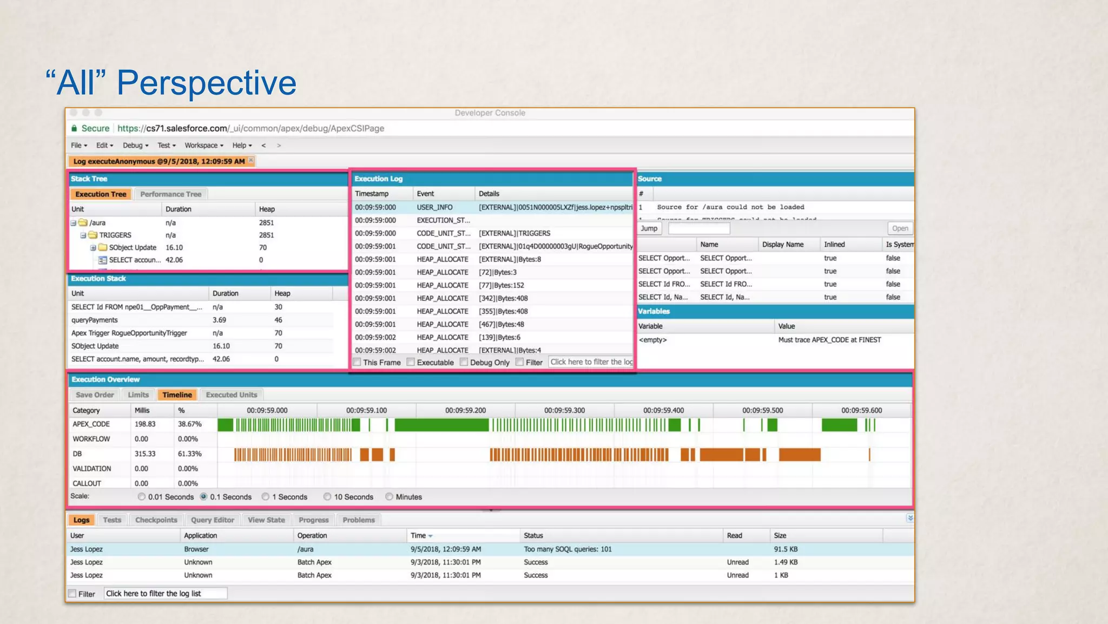Click the Open button in Source panel

pos(900,228)
